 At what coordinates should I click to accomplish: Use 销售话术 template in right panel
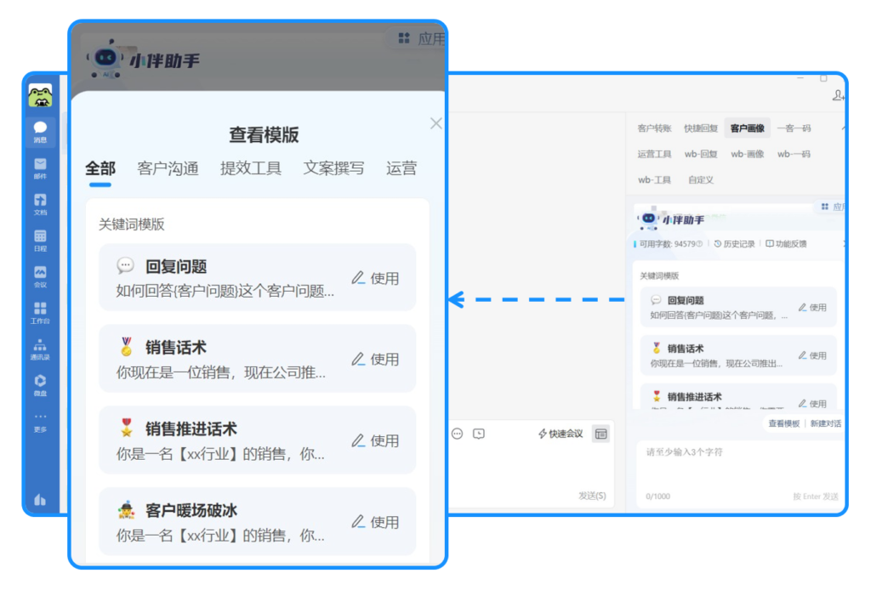click(x=812, y=355)
